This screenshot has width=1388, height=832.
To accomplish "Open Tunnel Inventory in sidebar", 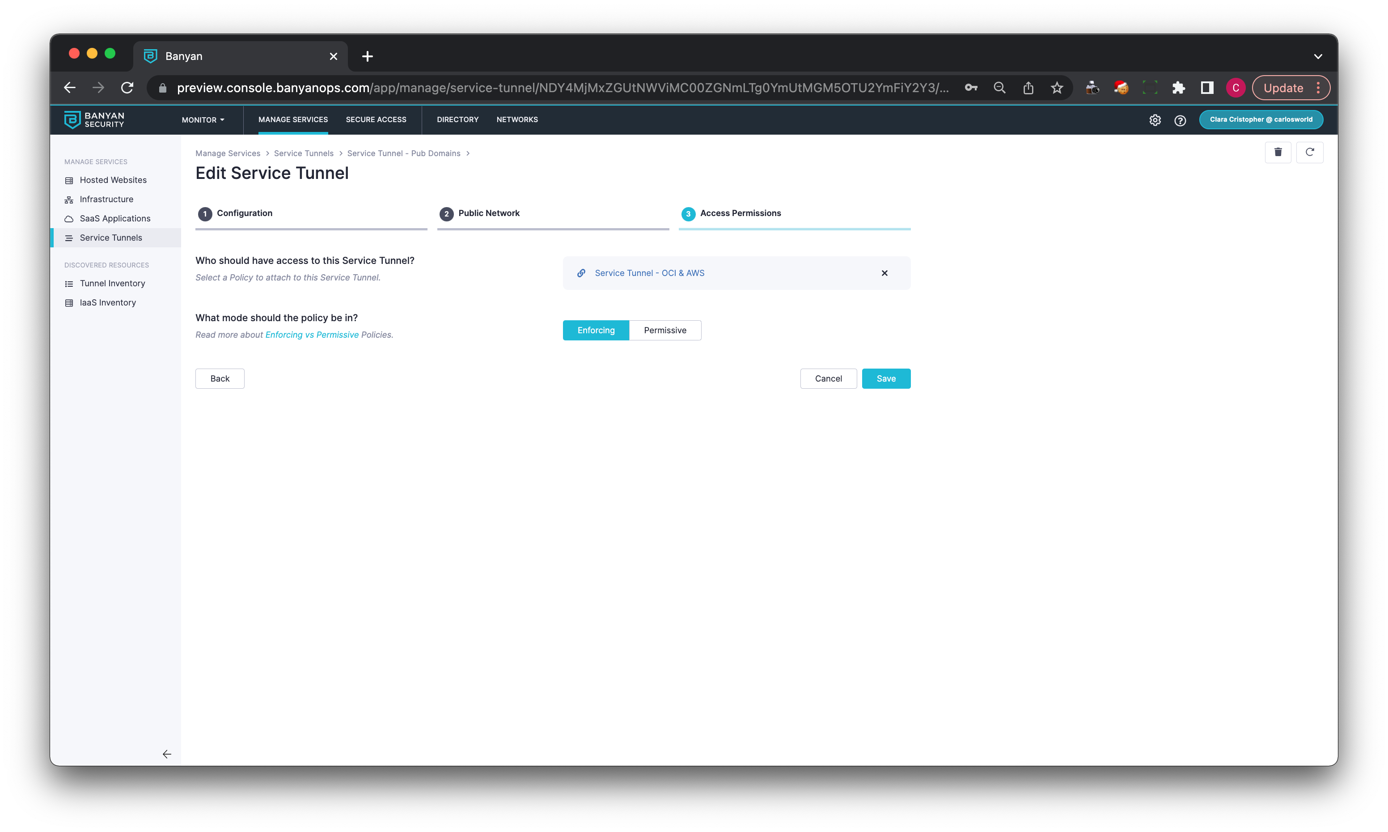I will (x=112, y=283).
